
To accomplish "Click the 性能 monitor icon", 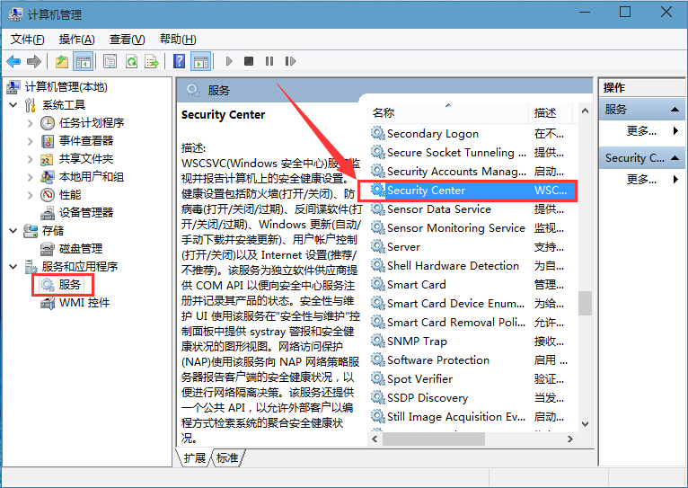I will [48, 195].
